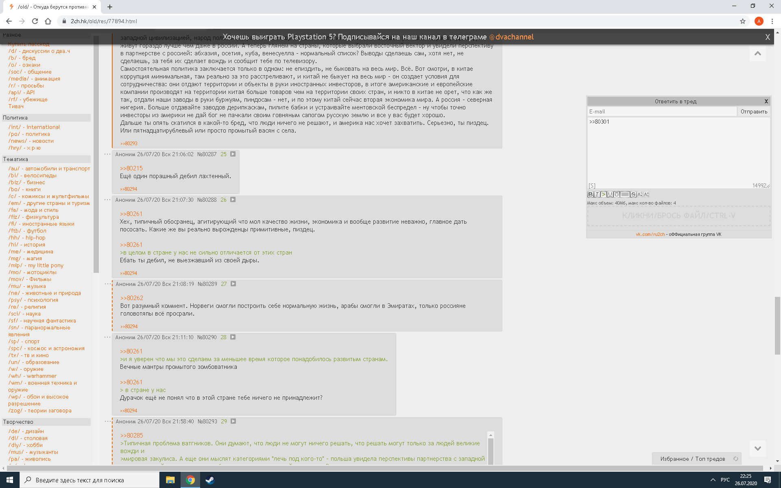This screenshot has width=781, height=488.
Task: Apply spoiler formatting with gray button
Action: 625,194
